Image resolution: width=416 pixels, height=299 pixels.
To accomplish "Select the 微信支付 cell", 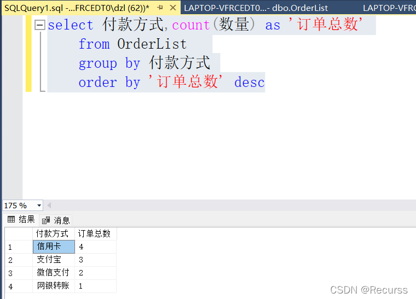I will coord(54,273).
